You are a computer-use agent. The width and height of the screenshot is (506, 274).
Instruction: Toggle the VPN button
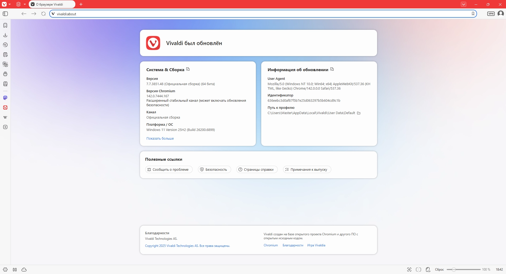tap(491, 14)
